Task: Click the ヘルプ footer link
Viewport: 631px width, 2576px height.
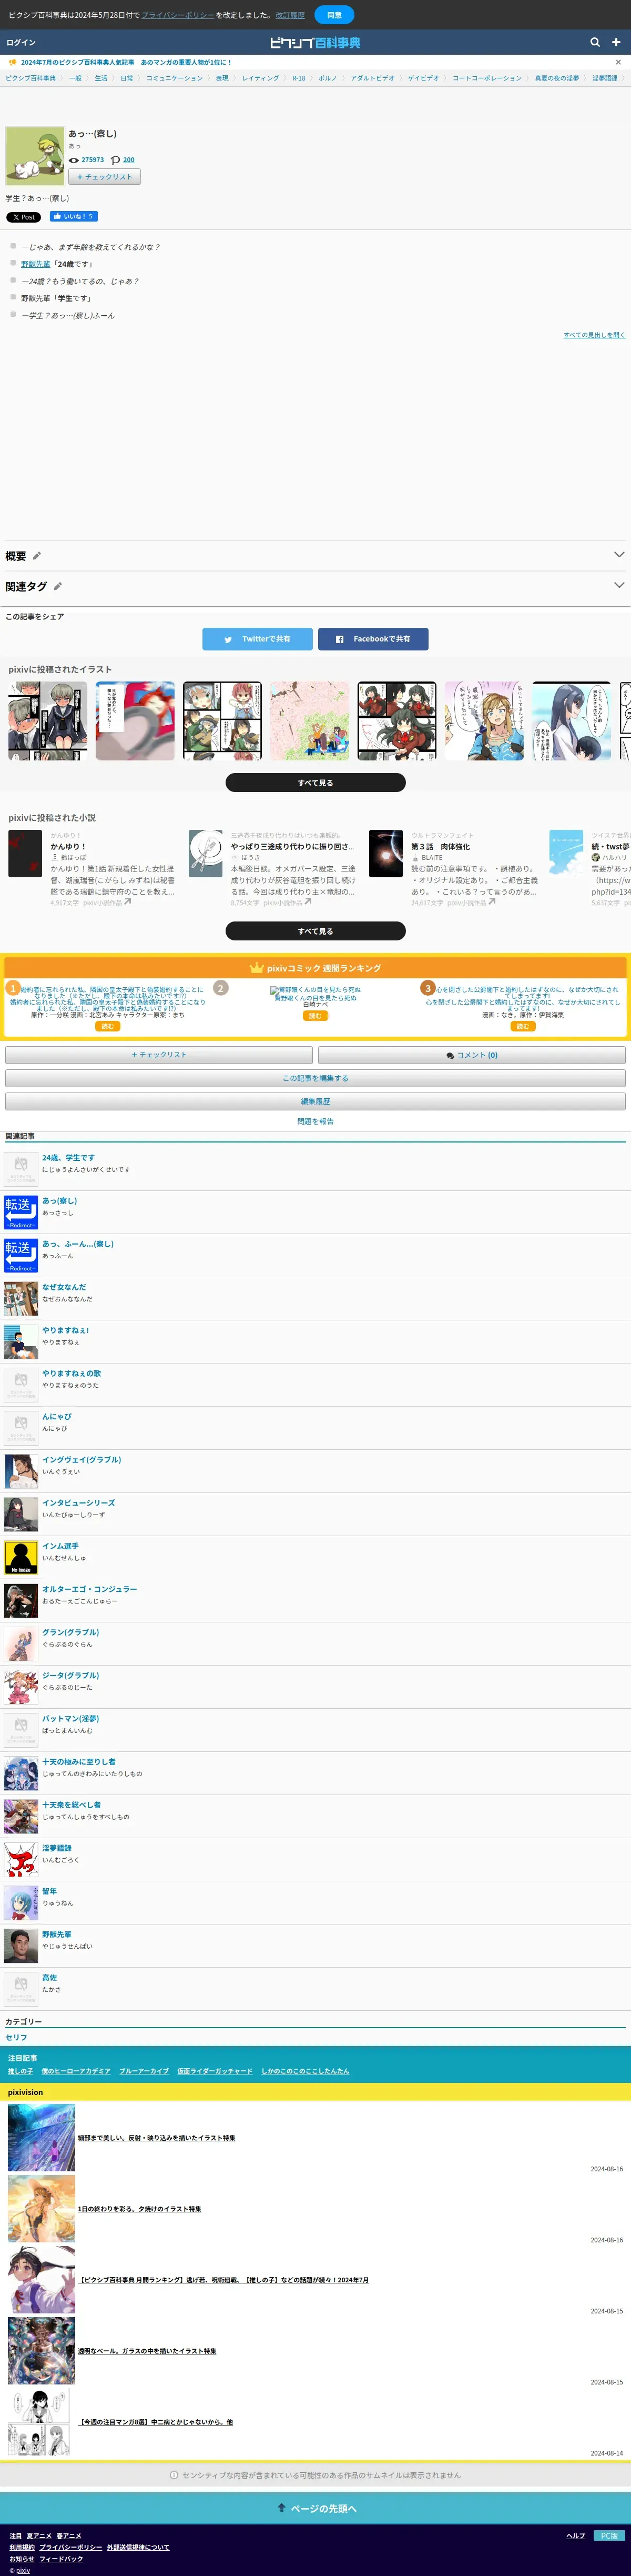Action: (x=576, y=2535)
